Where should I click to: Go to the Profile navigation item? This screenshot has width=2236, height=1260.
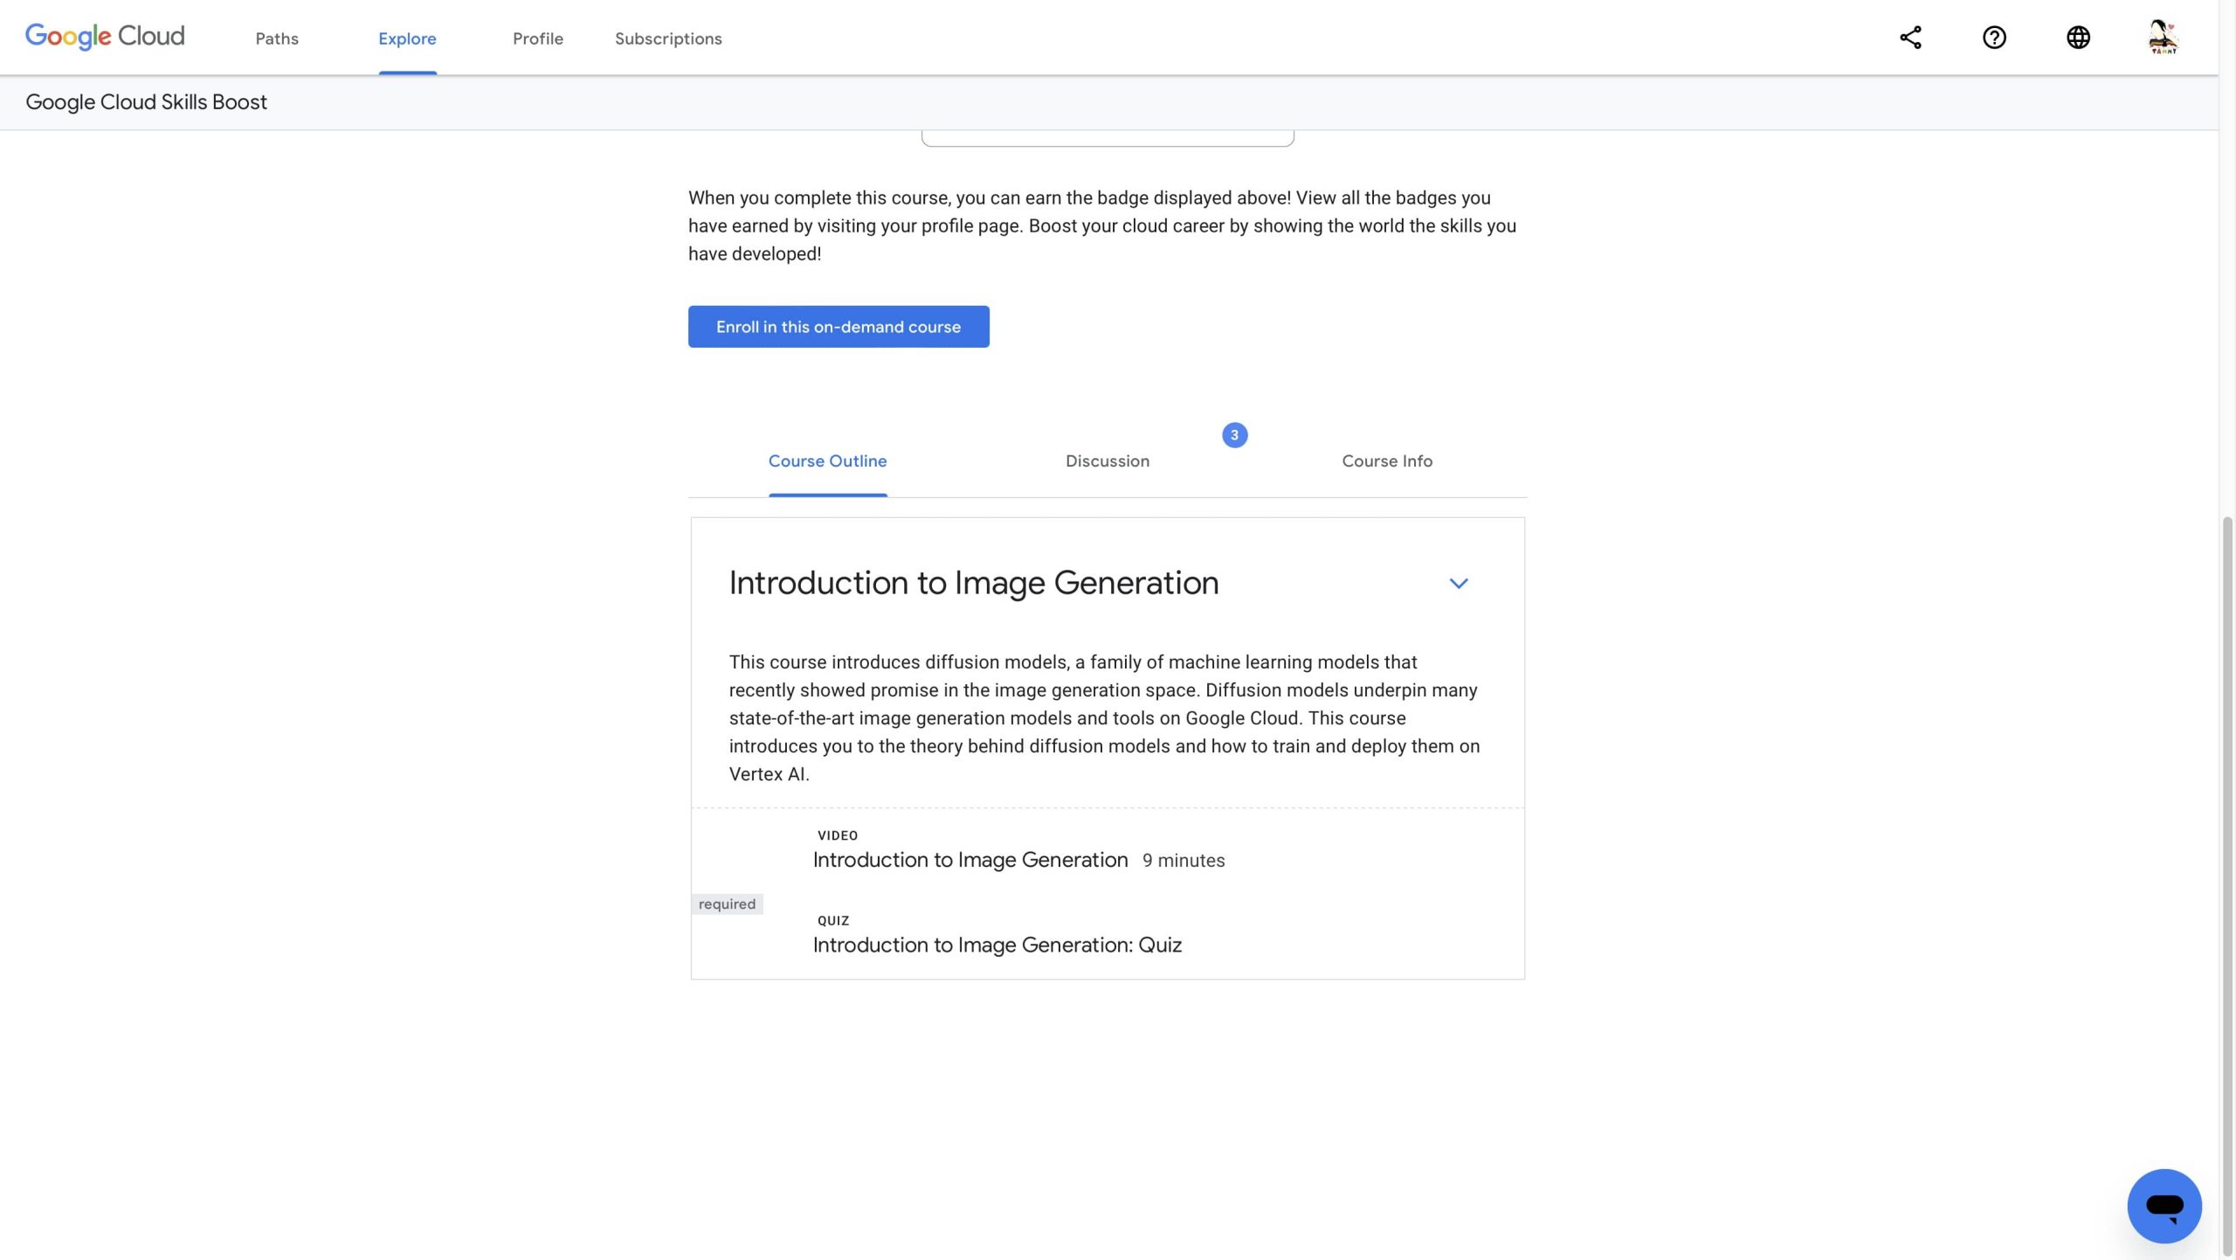pos(537,38)
